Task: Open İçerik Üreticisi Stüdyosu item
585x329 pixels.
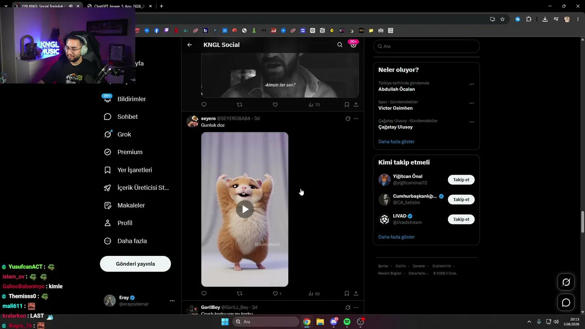Action: point(137,188)
